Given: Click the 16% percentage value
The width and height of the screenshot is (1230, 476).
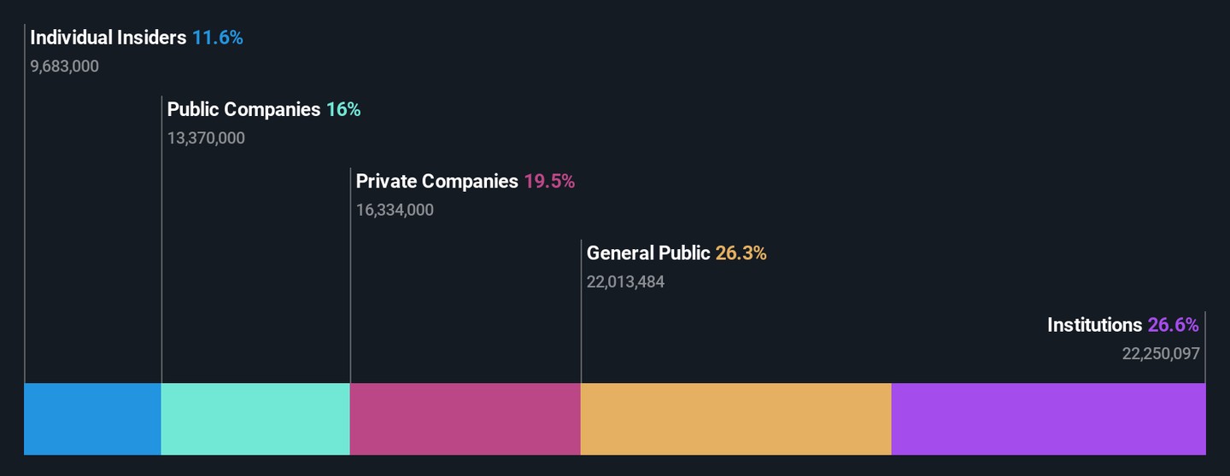Looking at the screenshot, I should 343,109.
